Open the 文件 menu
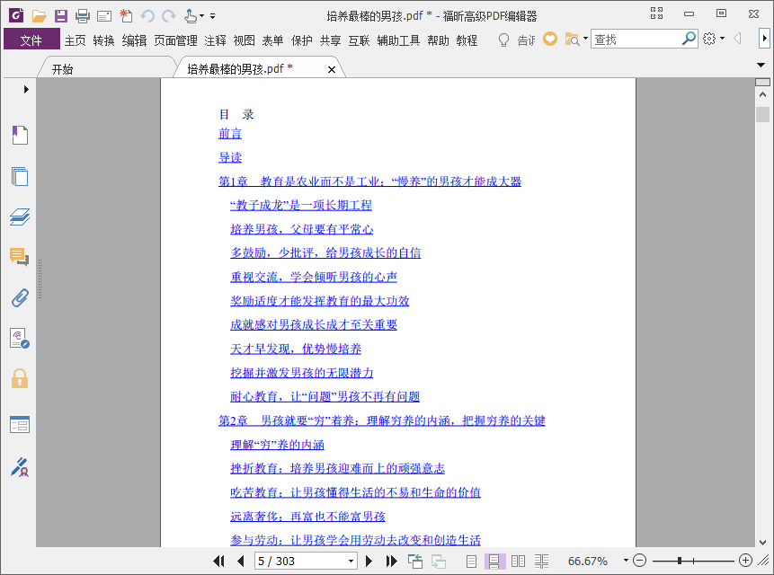 31,40
